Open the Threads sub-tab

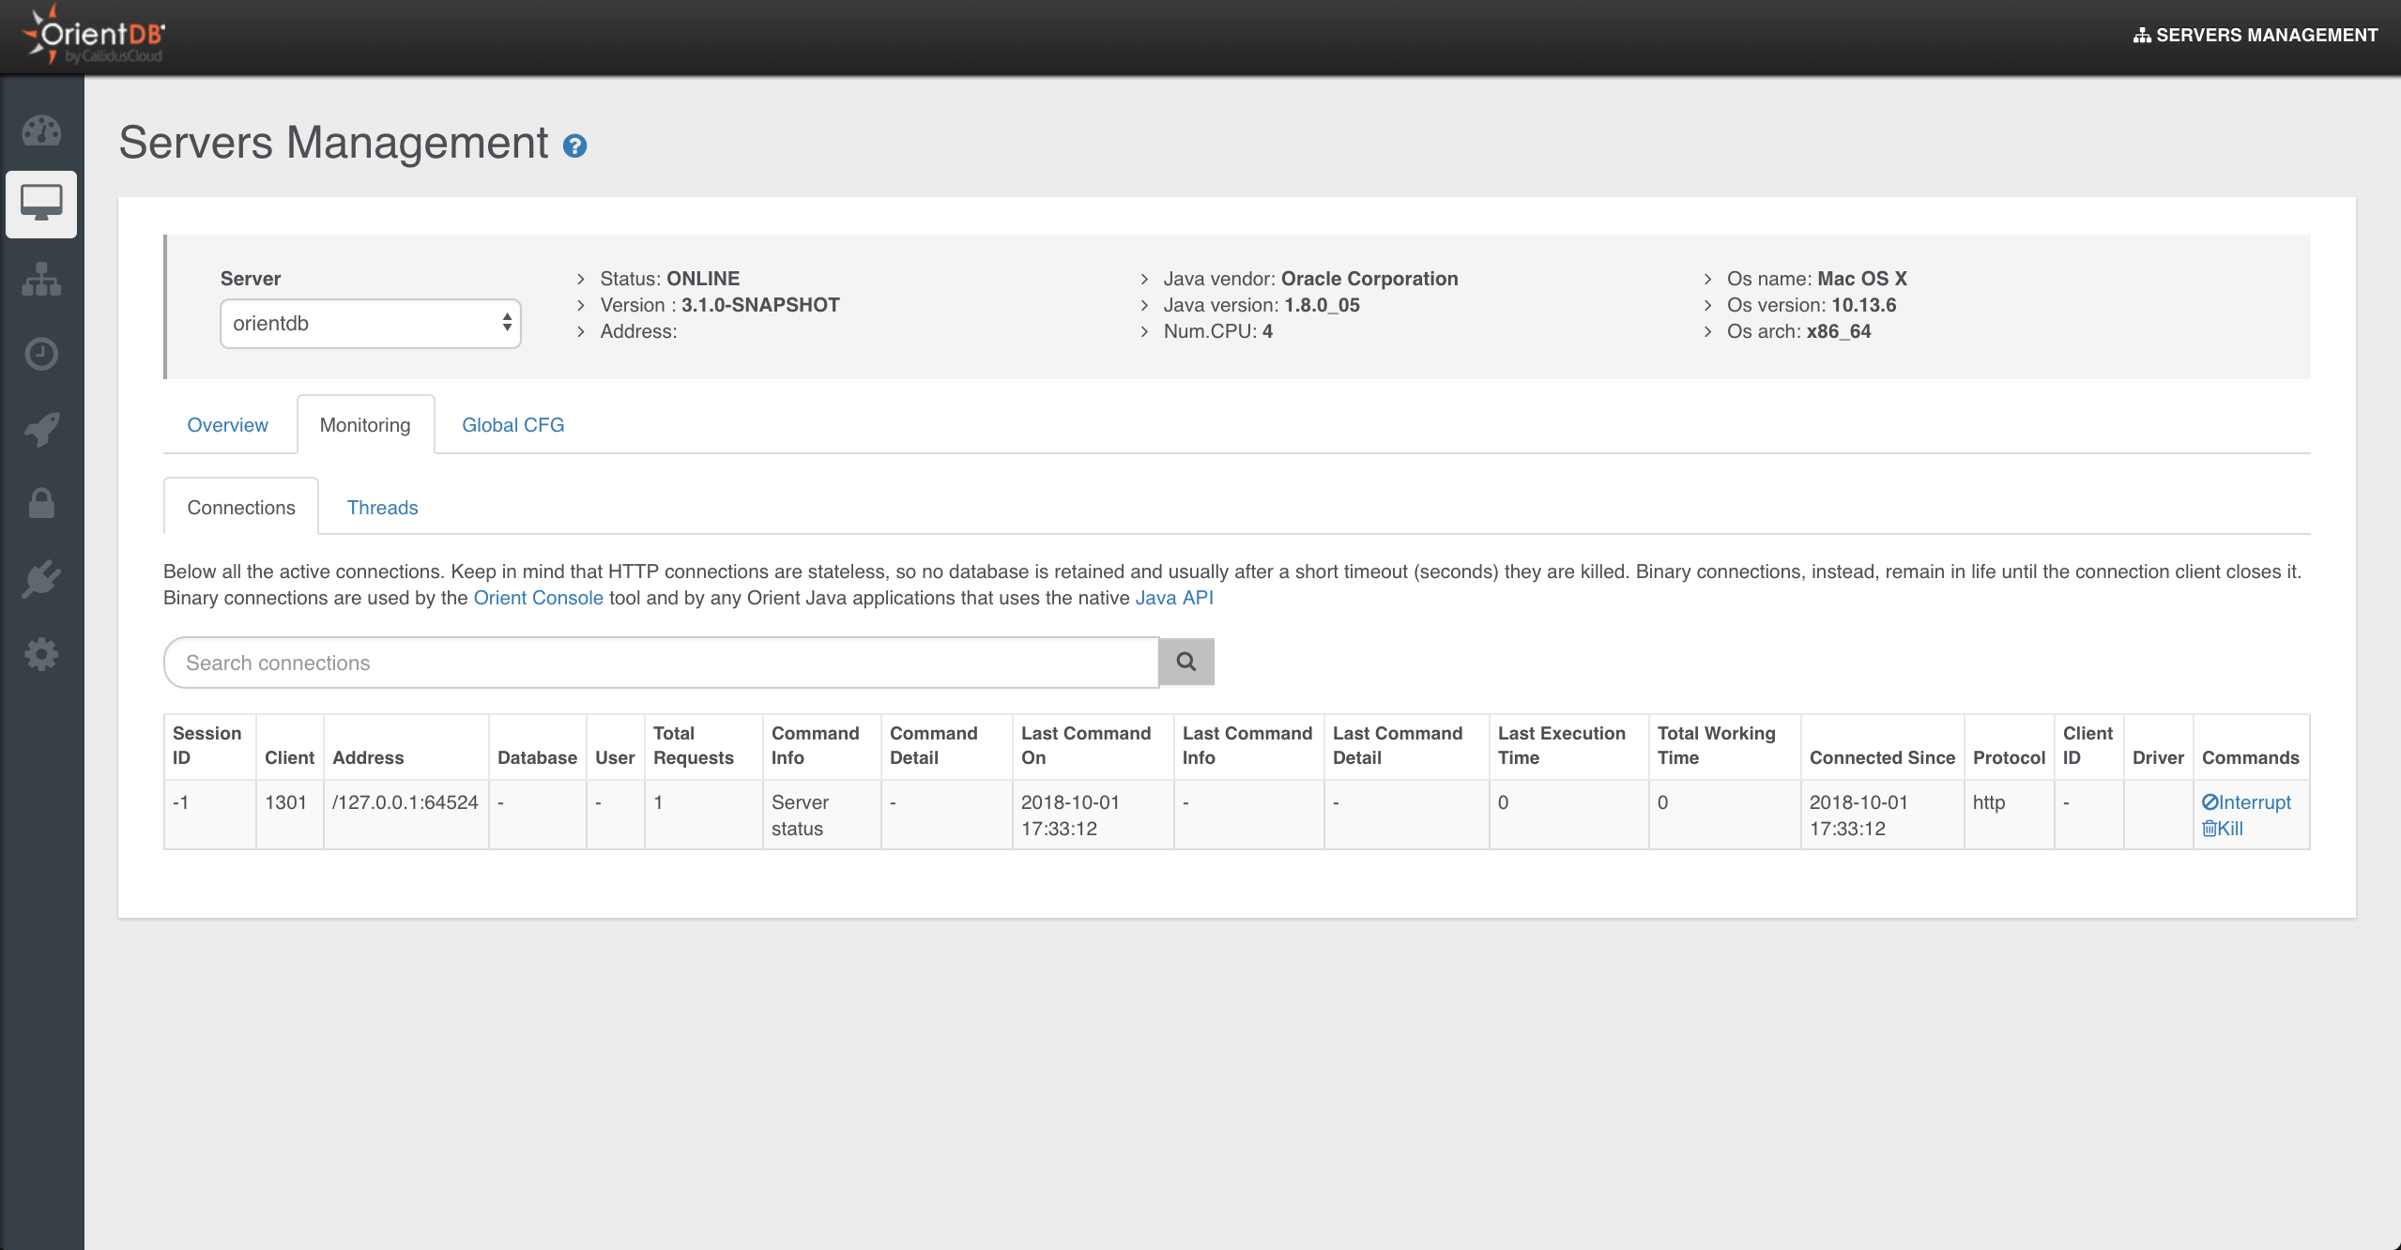tap(382, 508)
